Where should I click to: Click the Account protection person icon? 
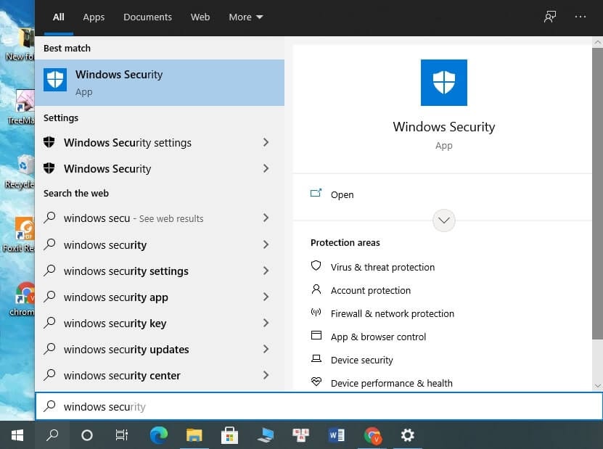pos(316,289)
